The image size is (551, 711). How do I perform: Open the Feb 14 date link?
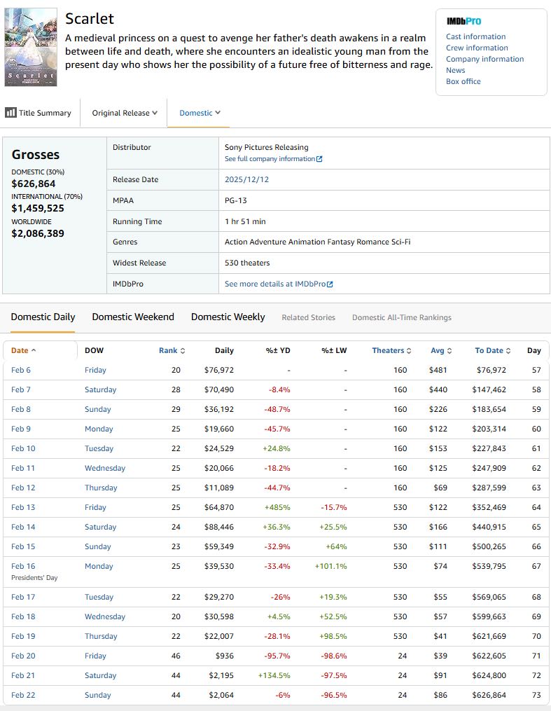(21, 527)
